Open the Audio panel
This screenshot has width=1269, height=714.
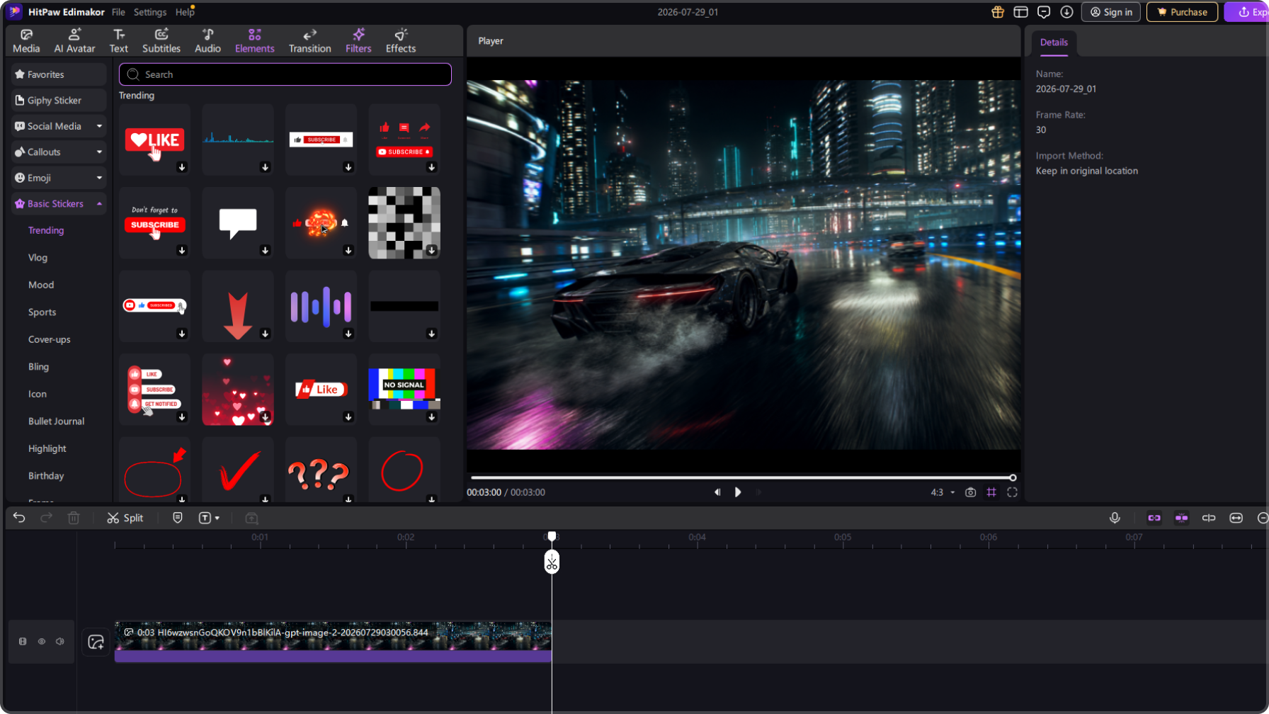point(207,41)
